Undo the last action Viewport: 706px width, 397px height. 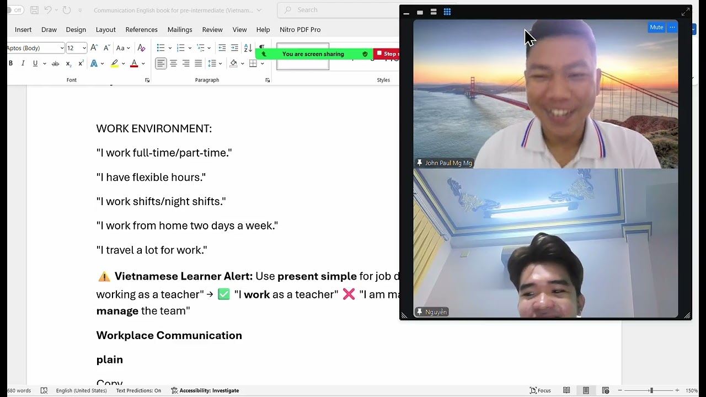click(47, 10)
